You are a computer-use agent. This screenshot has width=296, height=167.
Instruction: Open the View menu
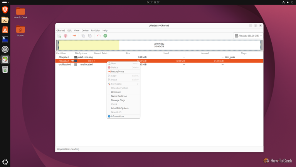(x=77, y=30)
